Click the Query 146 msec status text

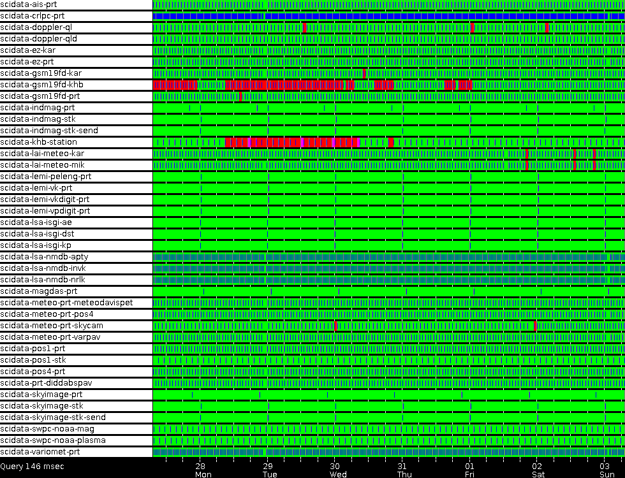coord(32,467)
